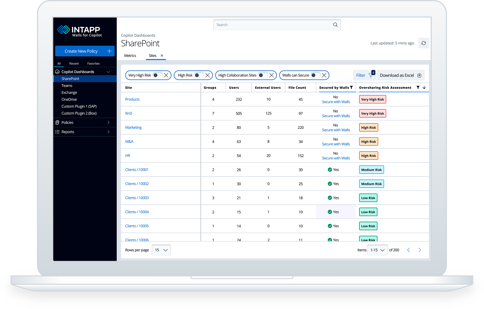Toggle the High Collaboration Sites filter
Viewport: 484px width, 309px height.
(x=262, y=75)
